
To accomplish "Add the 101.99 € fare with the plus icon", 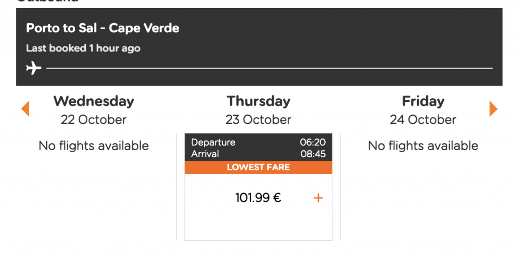I will coord(318,198).
